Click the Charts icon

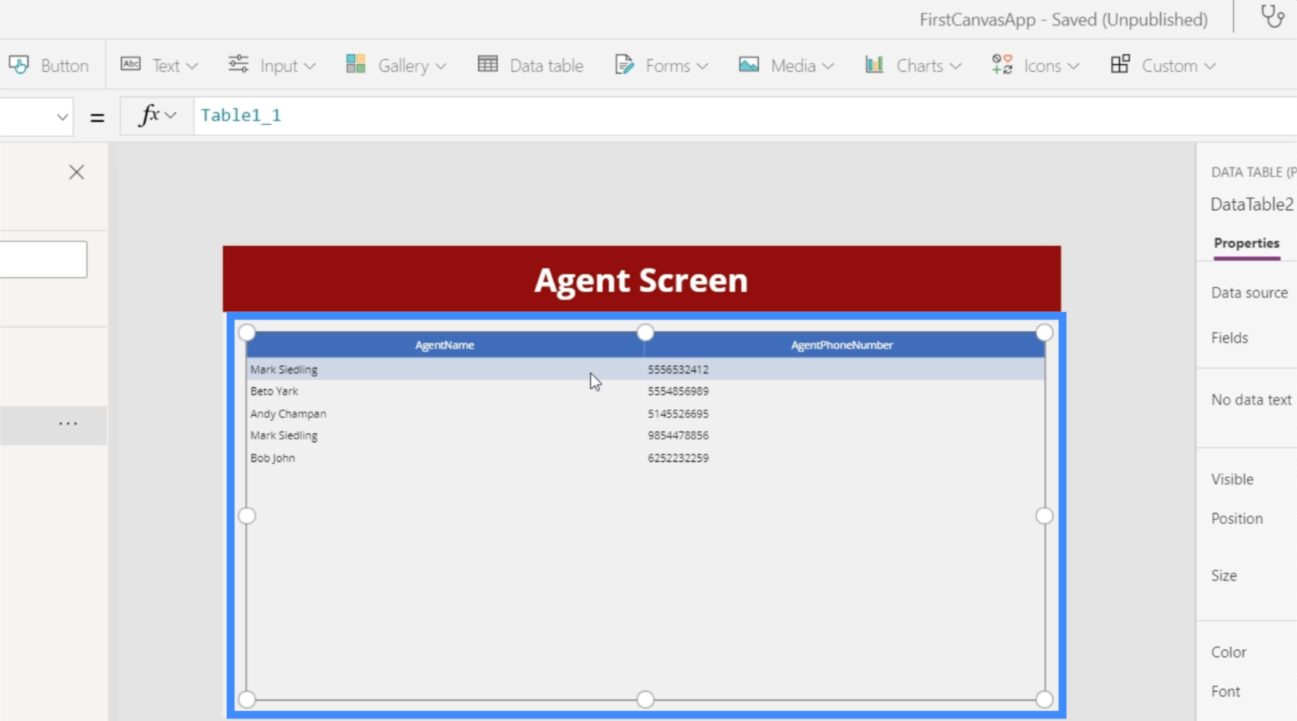point(874,64)
